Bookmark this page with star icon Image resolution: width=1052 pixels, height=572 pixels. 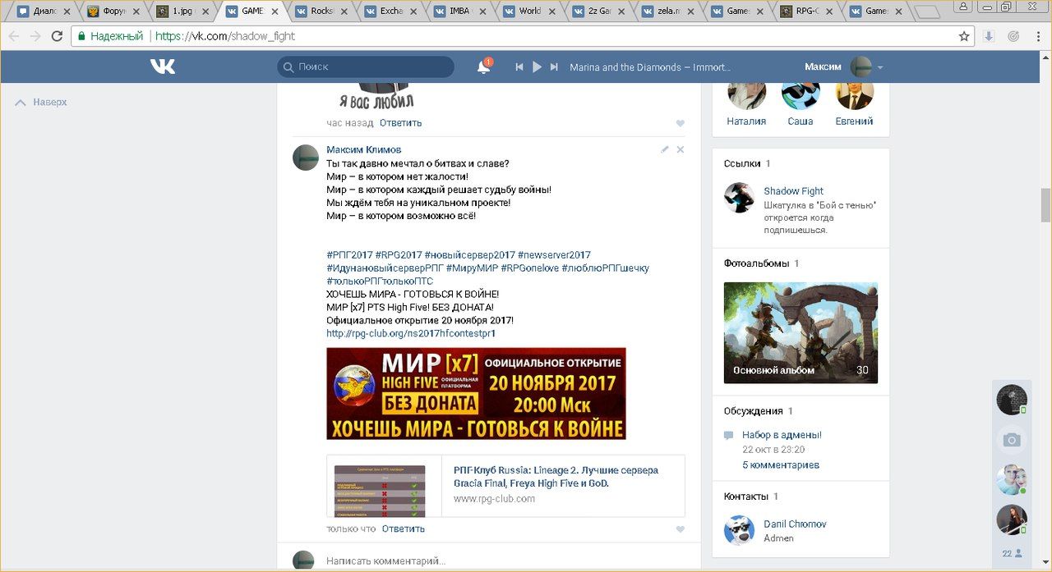click(964, 36)
